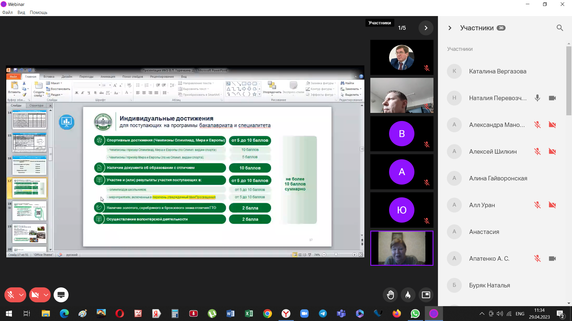This screenshot has height=321, width=572.
Task: Toggle camera for Наталия Перевозч...
Action: click(552, 98)
